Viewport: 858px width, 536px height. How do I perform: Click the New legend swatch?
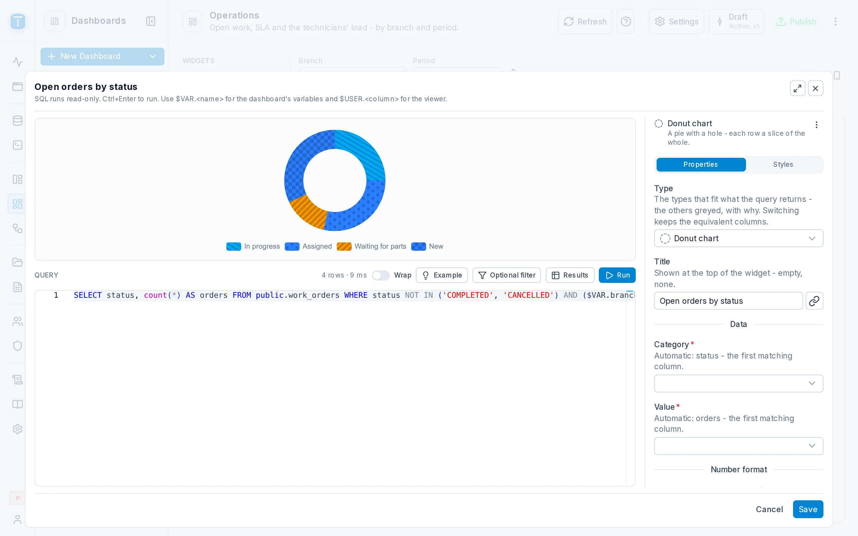pos(418,246)
